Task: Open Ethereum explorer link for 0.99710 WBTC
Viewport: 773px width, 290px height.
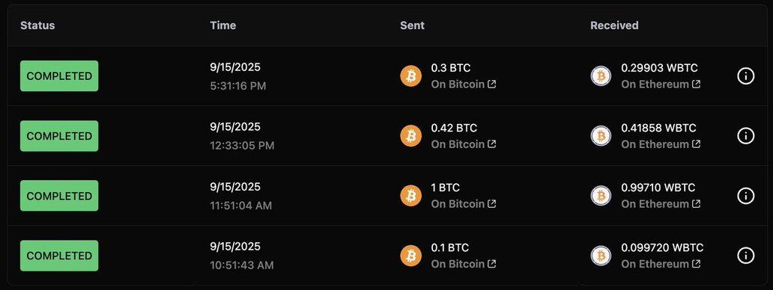Action: point(661,203)
